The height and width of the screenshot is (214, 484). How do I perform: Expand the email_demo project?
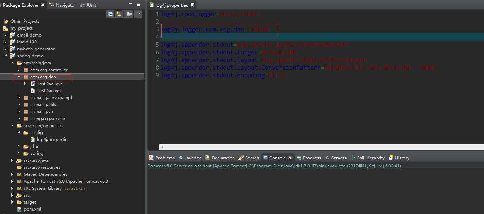pyautogui.click(x=5, y=35)
